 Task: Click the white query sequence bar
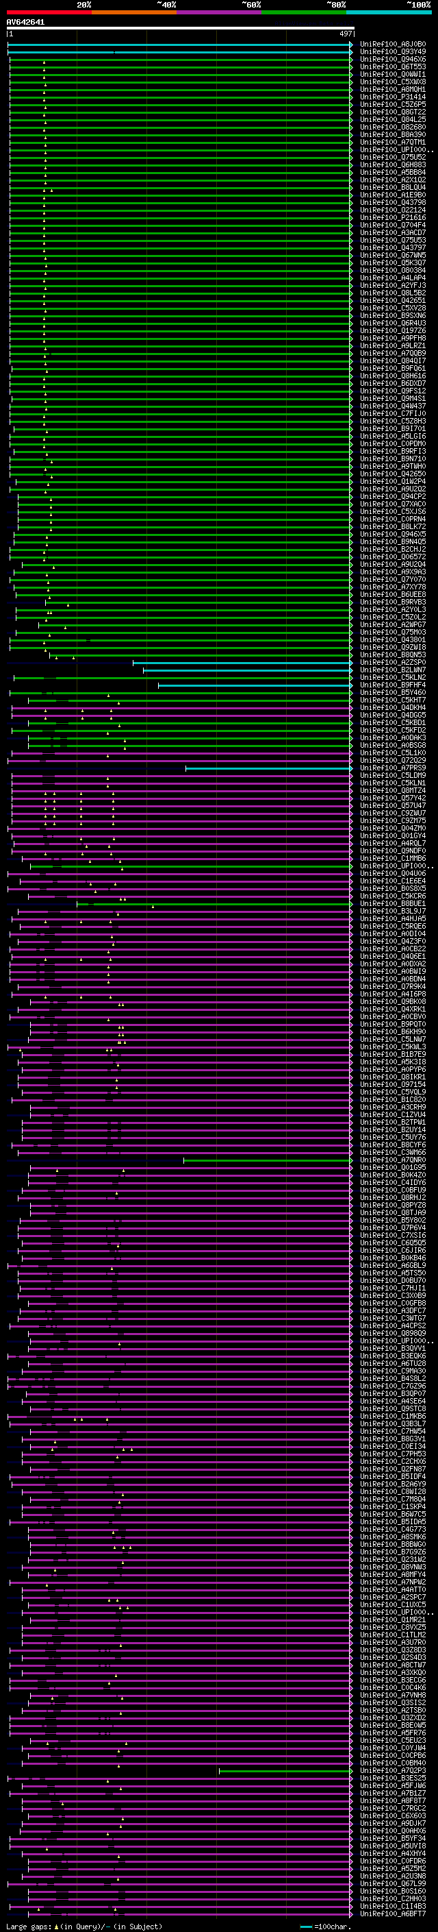(x=181, y=27)
